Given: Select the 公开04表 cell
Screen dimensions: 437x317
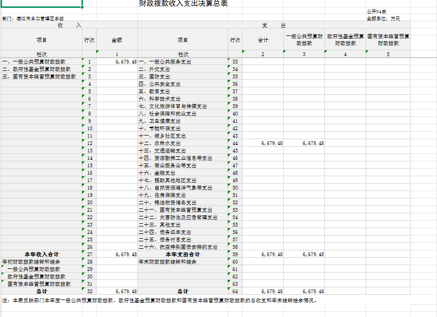Looking at the screenshot, I should [x=376, y=12].
